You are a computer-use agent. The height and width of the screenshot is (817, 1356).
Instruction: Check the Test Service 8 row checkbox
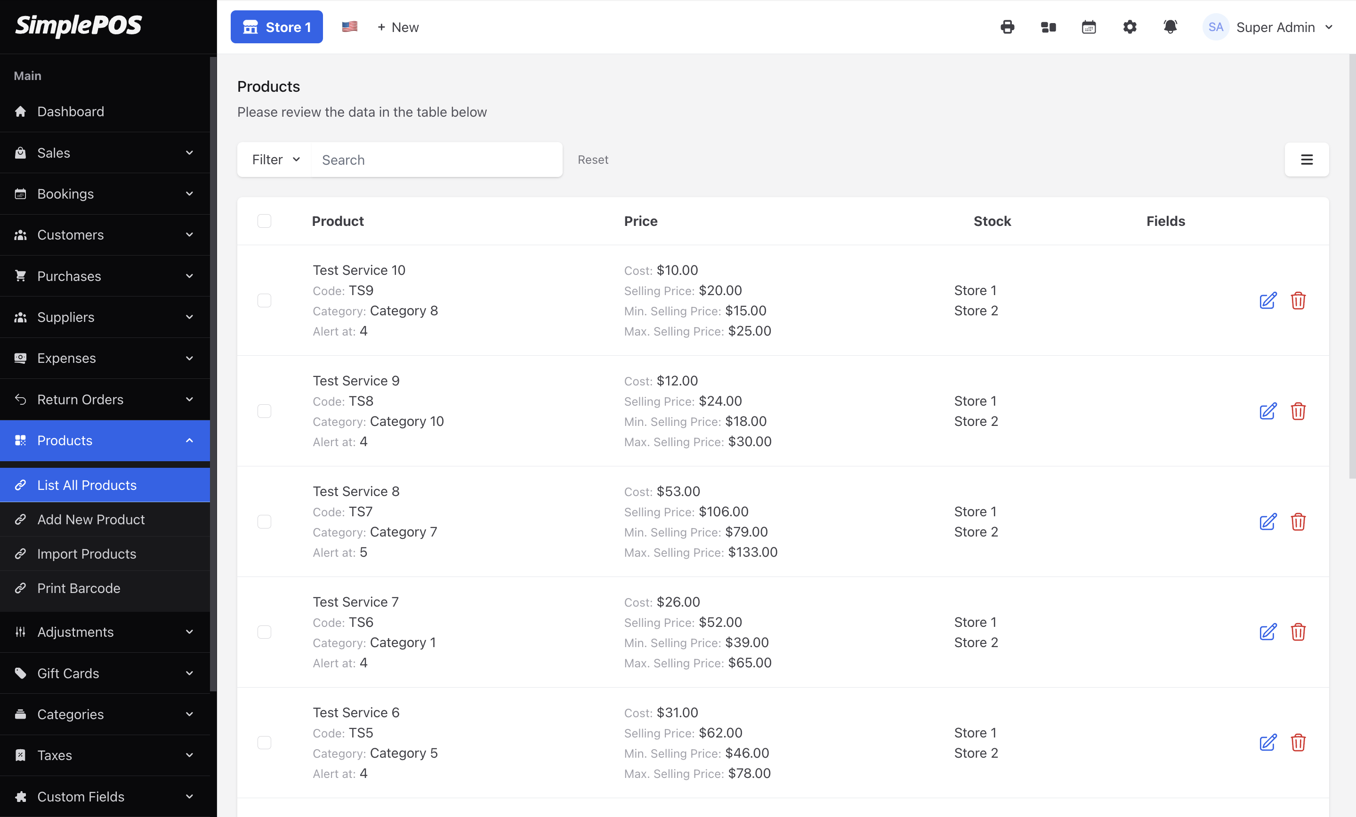[x=264, y=521]
